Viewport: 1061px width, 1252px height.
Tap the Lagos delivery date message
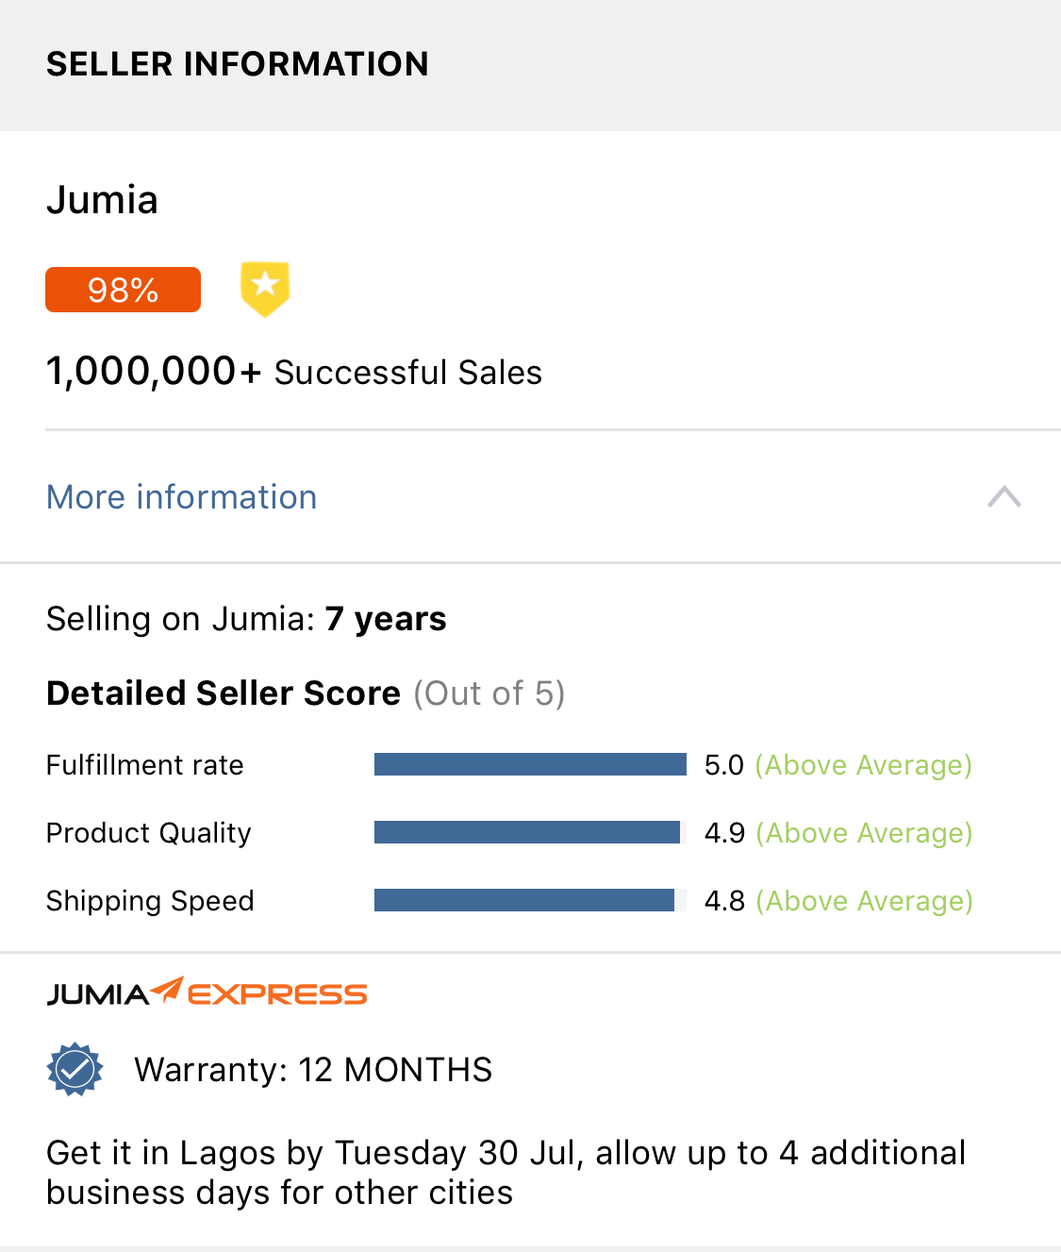click(x=506, y=1173)
